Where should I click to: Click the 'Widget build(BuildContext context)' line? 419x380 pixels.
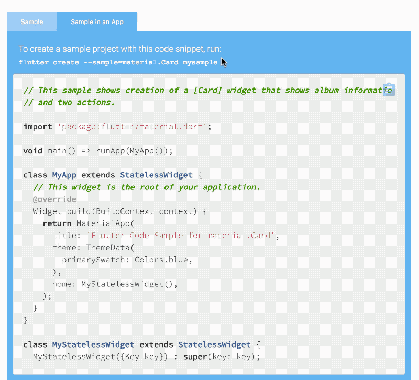tap(120, 211)
